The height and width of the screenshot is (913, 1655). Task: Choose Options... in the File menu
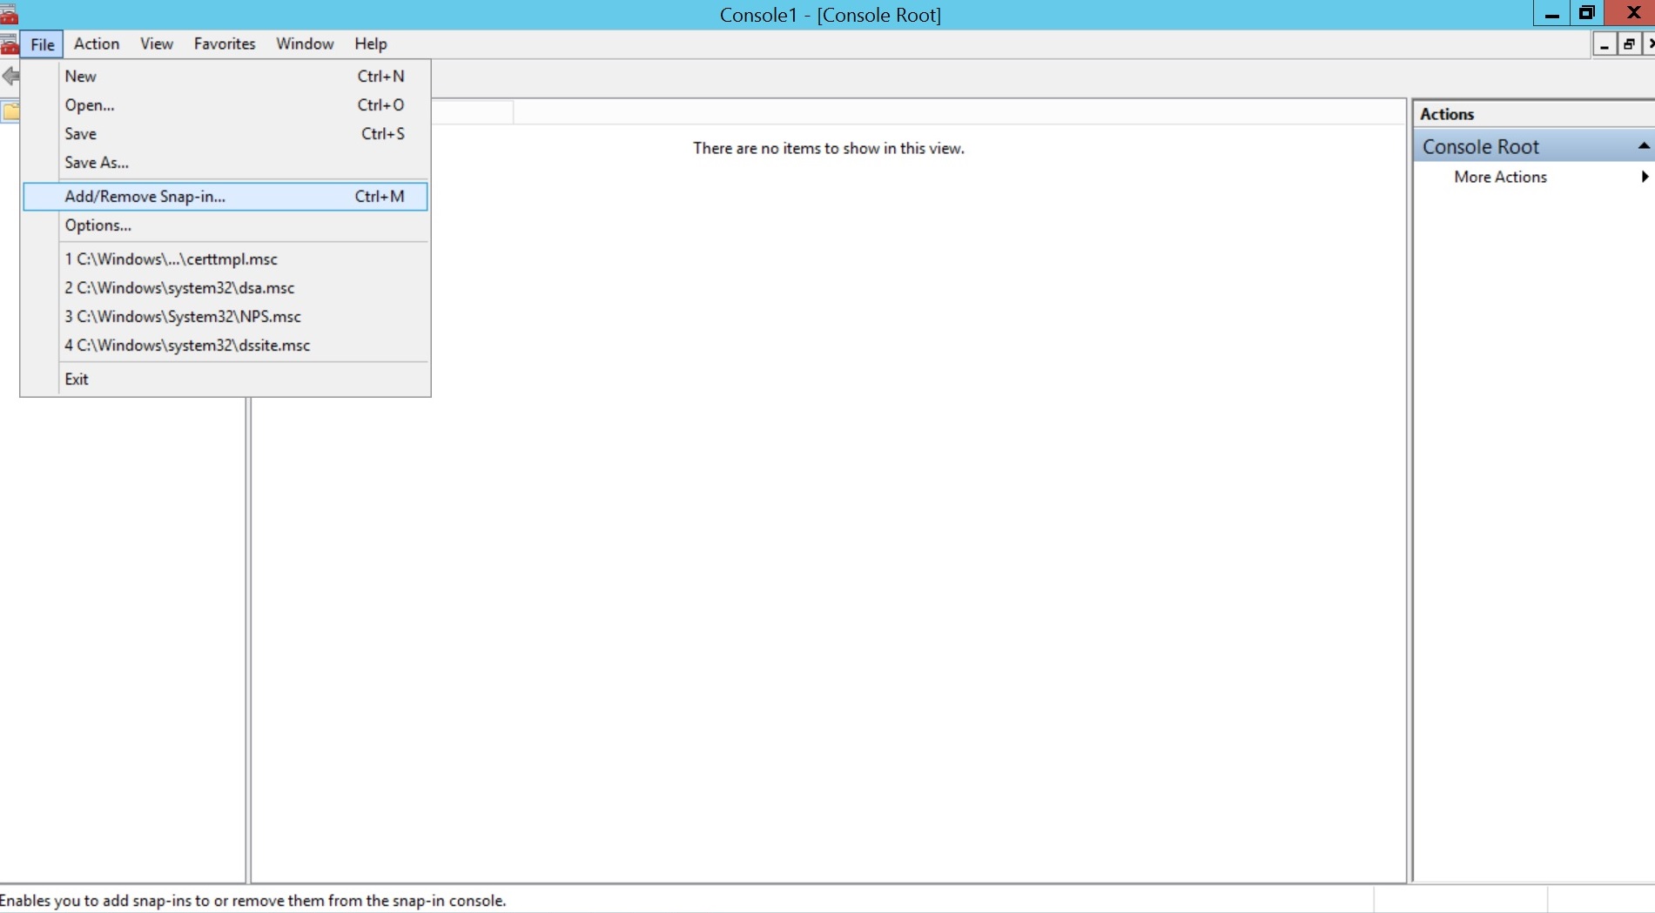[98, 225]
